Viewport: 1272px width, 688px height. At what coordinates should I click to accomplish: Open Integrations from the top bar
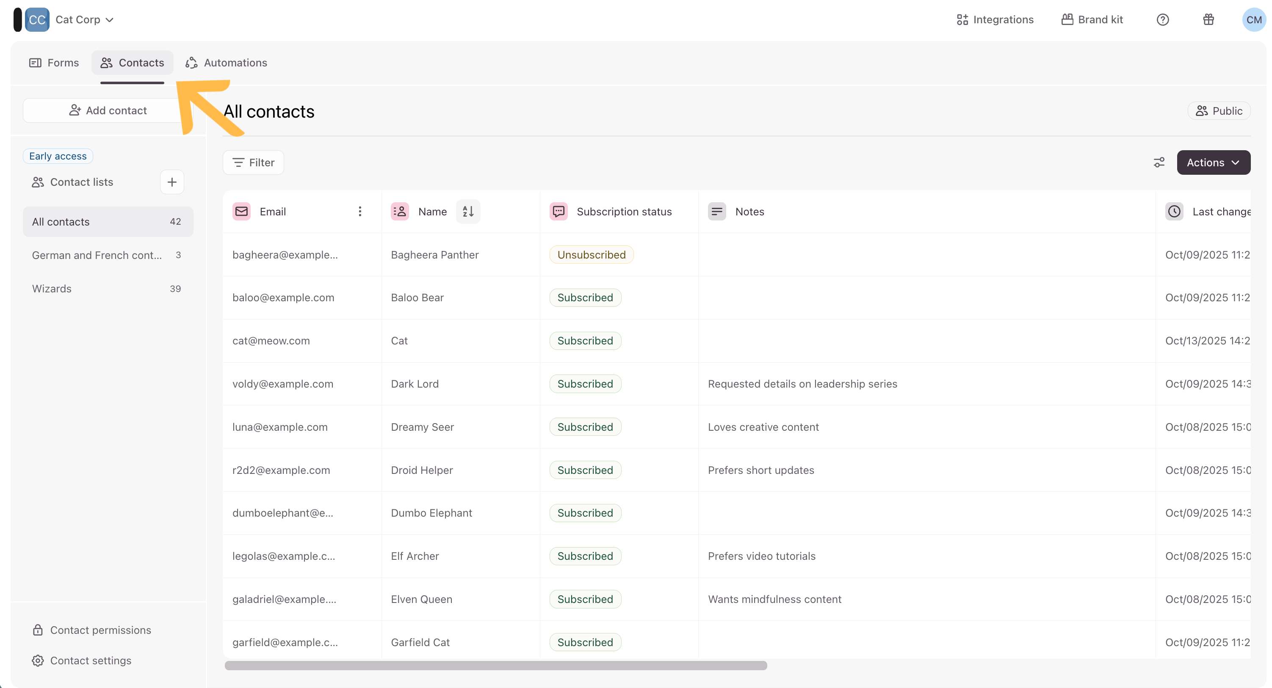point(995,20)
